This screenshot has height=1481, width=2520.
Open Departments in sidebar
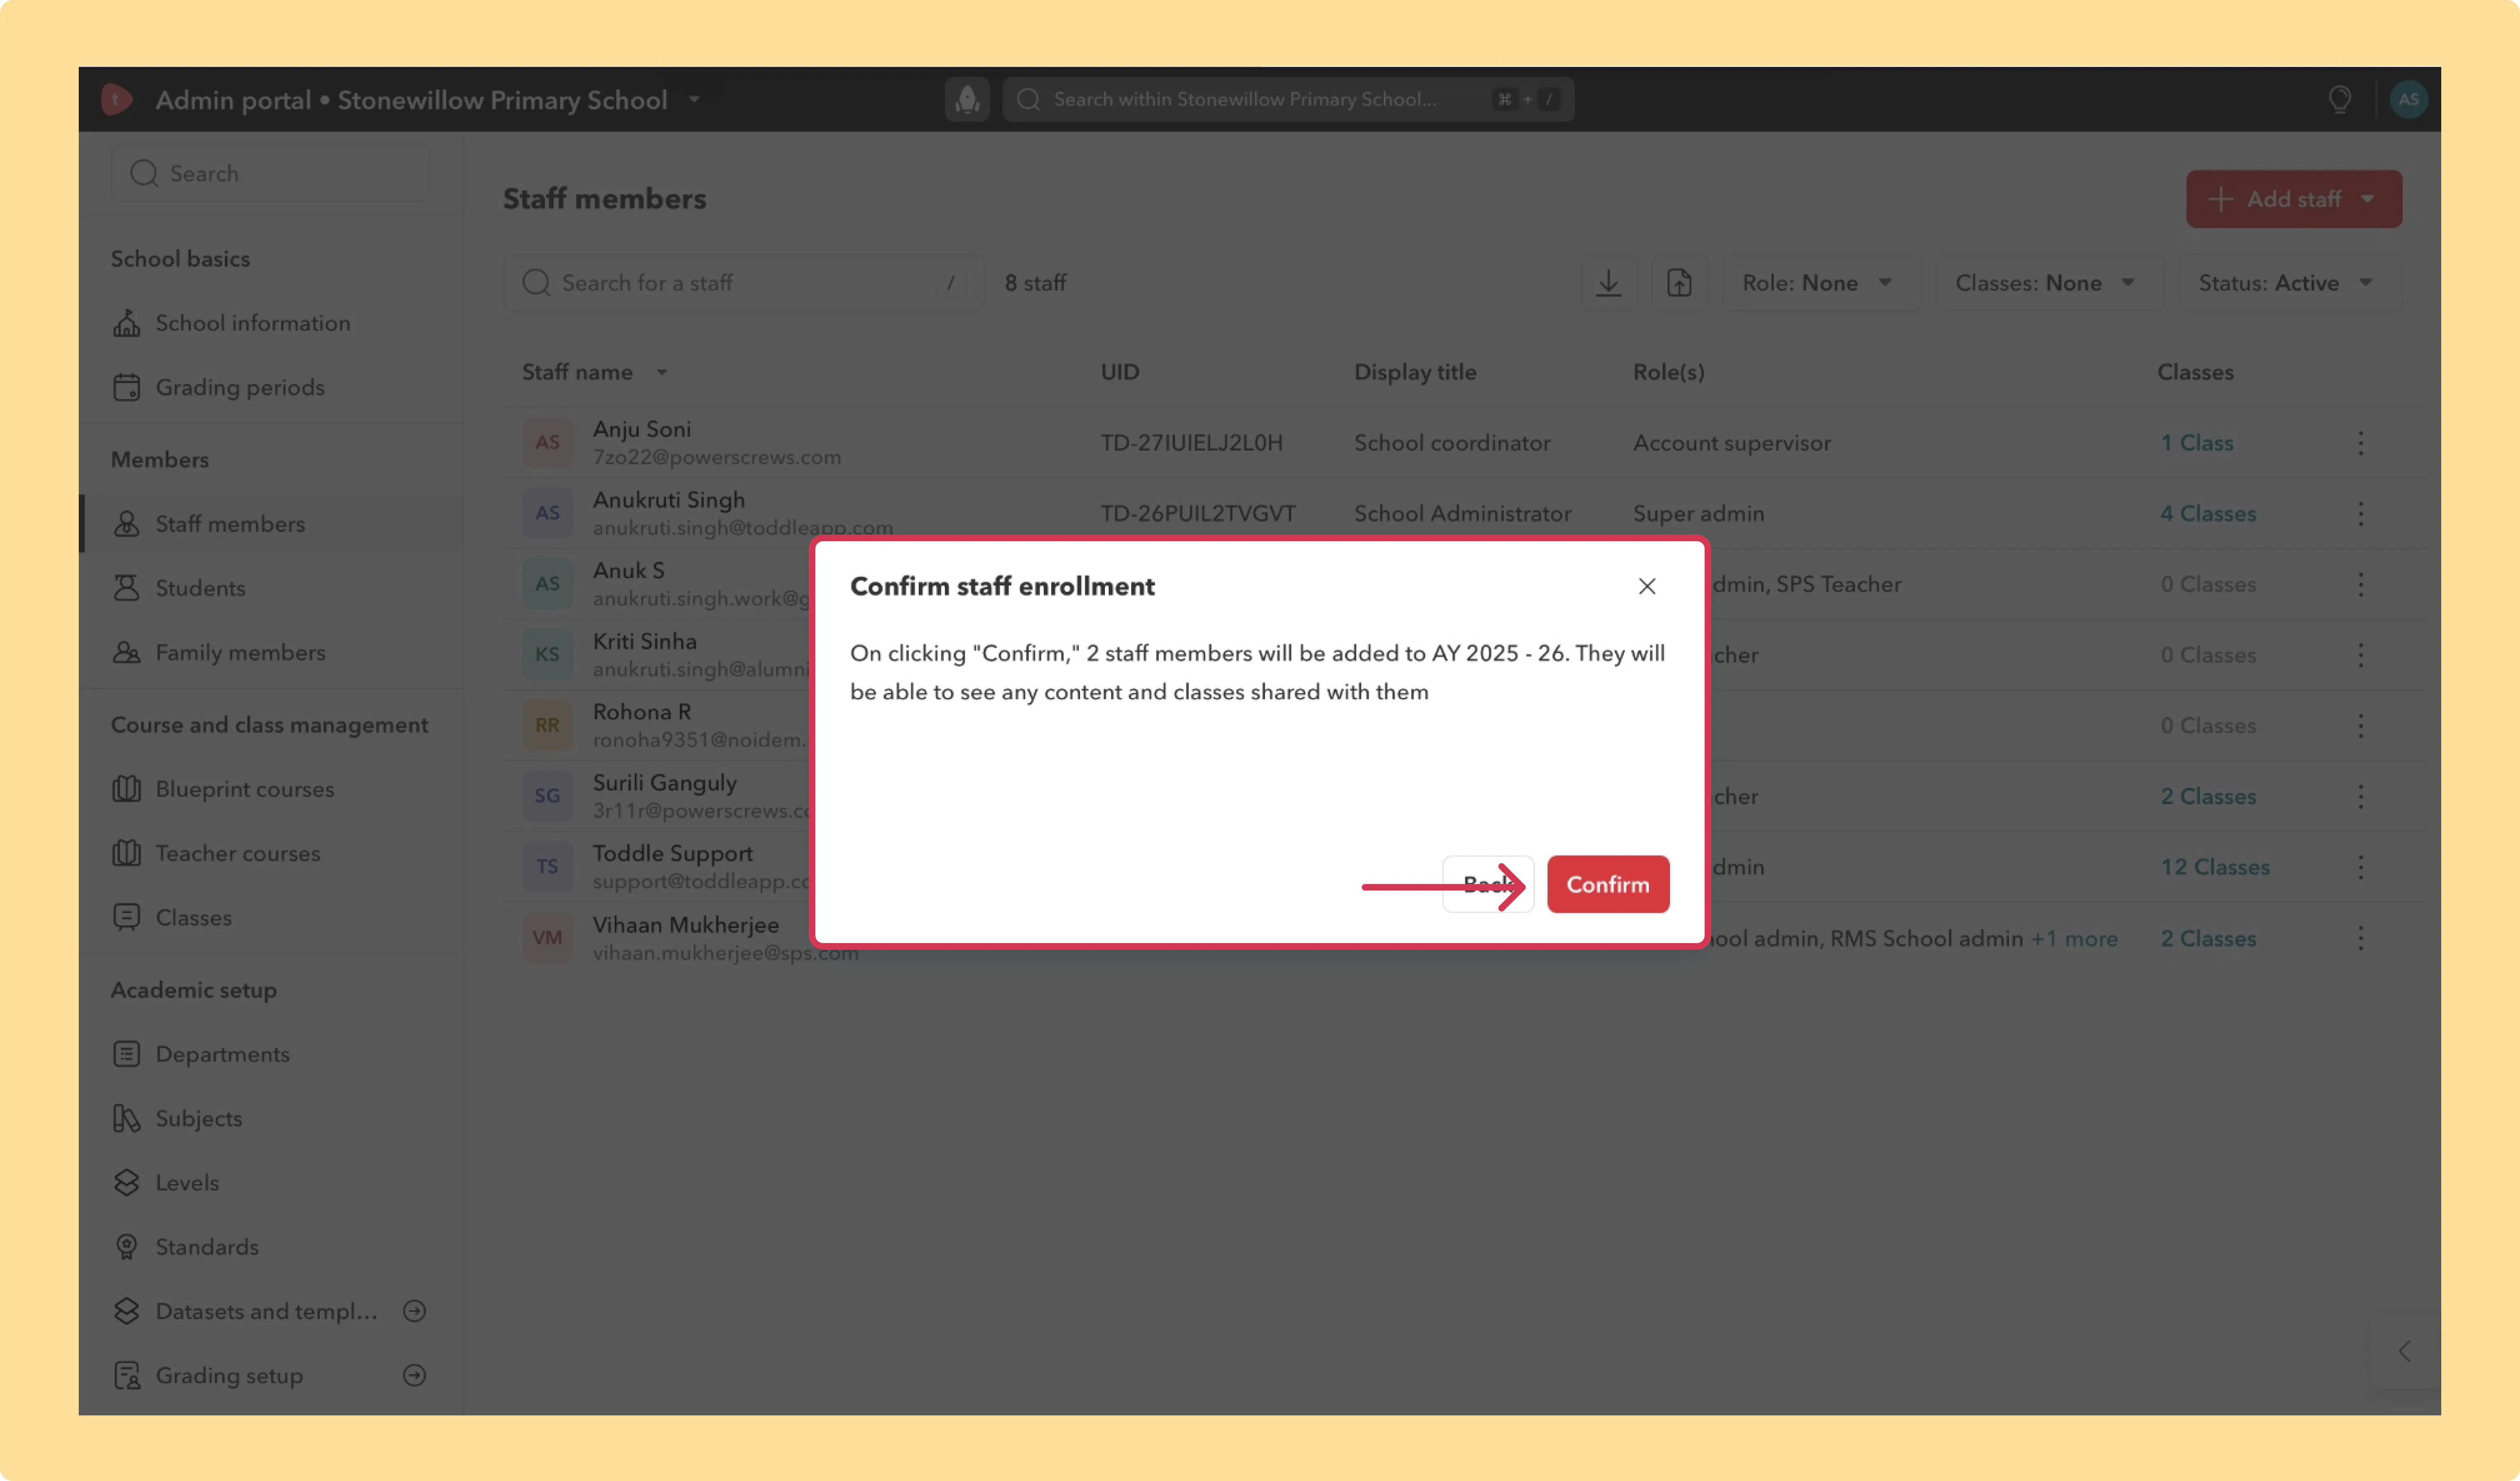tap(272, 1054)
